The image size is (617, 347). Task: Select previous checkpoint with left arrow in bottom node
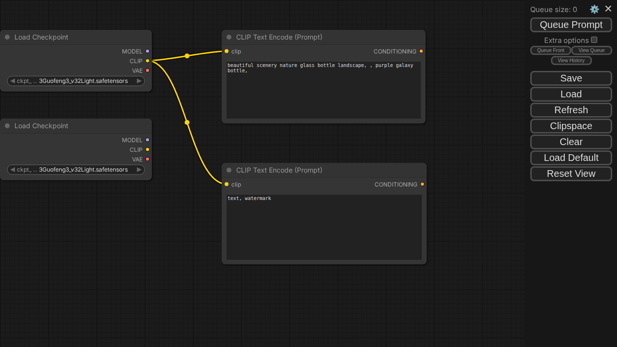click(x=13, y=170)
